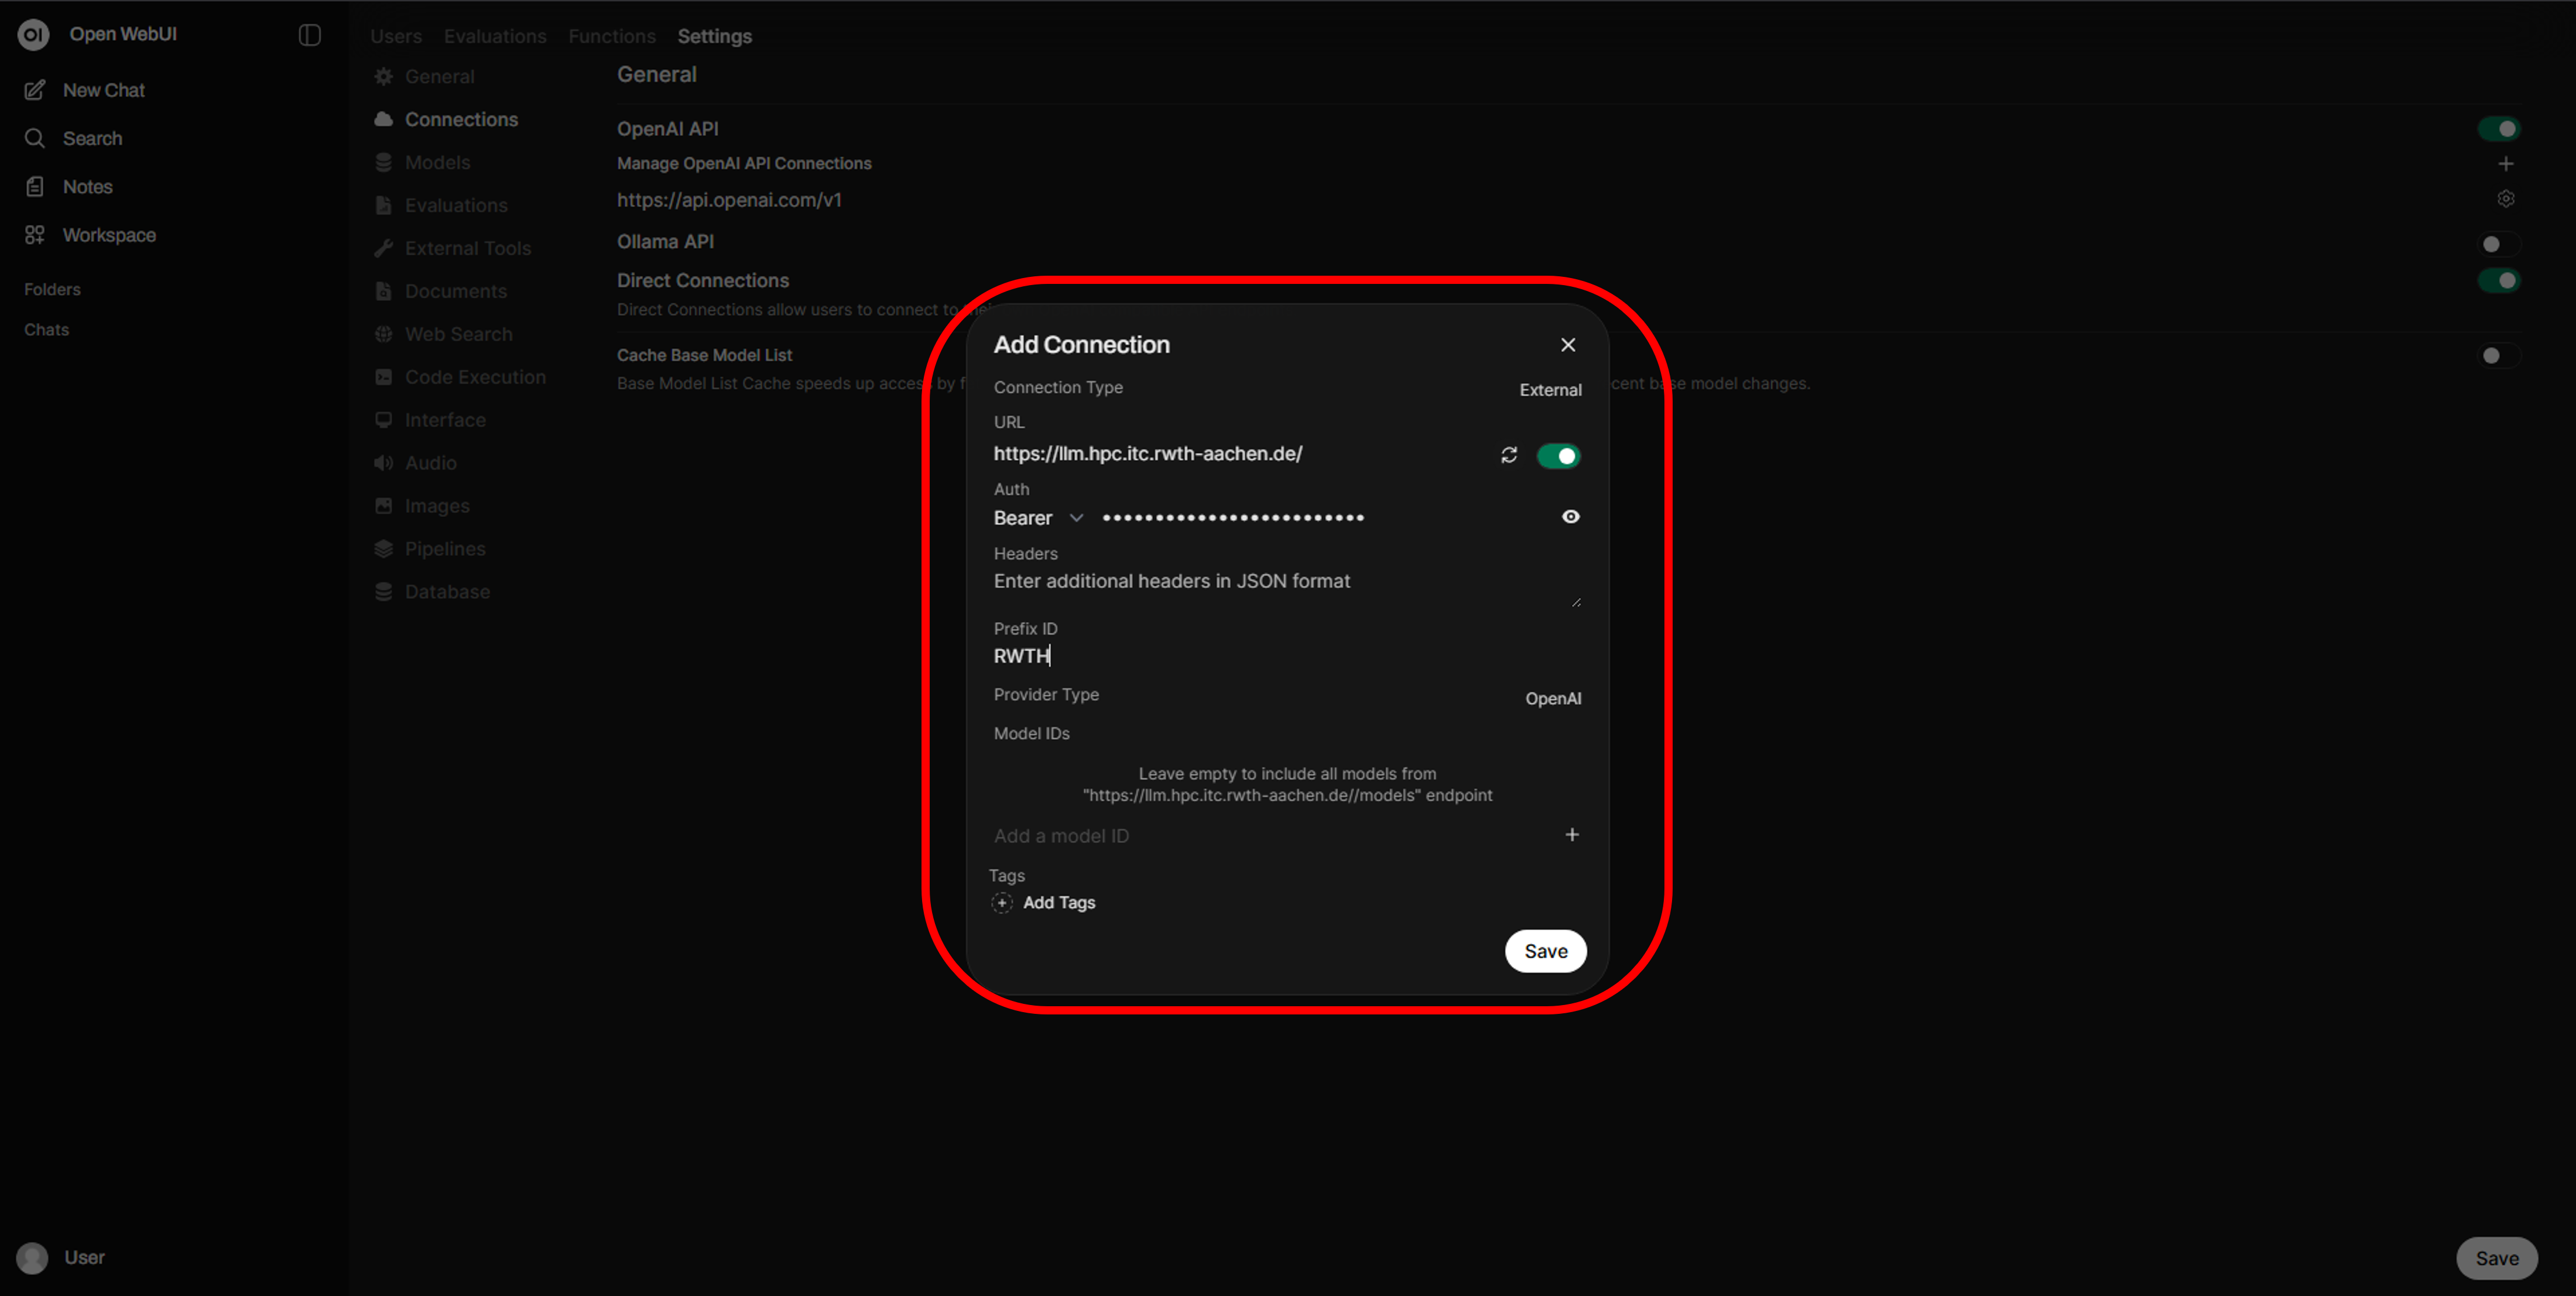Expand the Folders section in sidebar

pyautogui.click(x=52, y=289)
